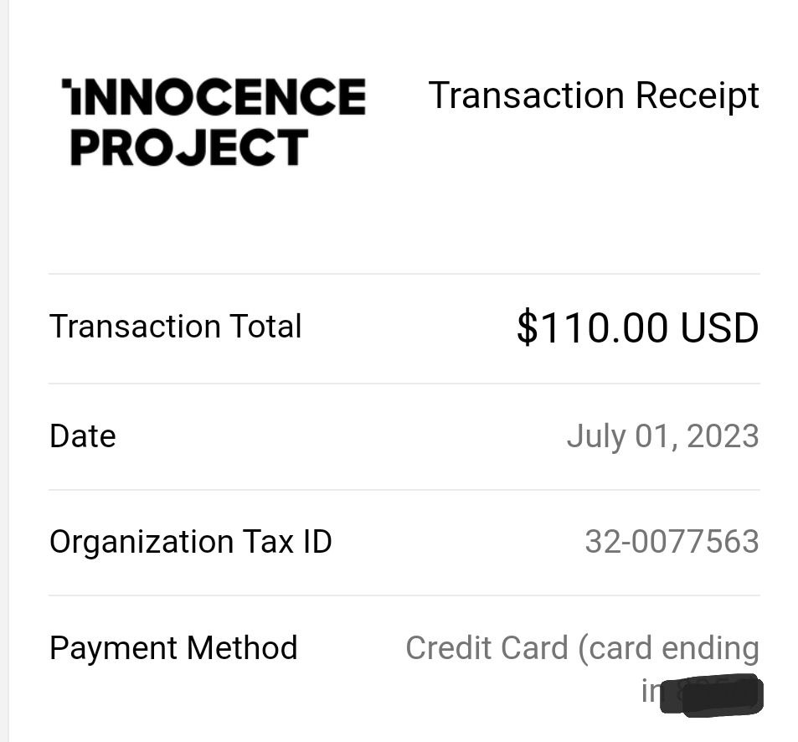Select tax ID number 32-0077563

coord(672,542)
